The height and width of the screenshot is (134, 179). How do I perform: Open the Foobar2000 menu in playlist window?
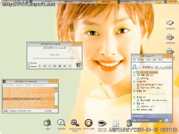[9, 85]
